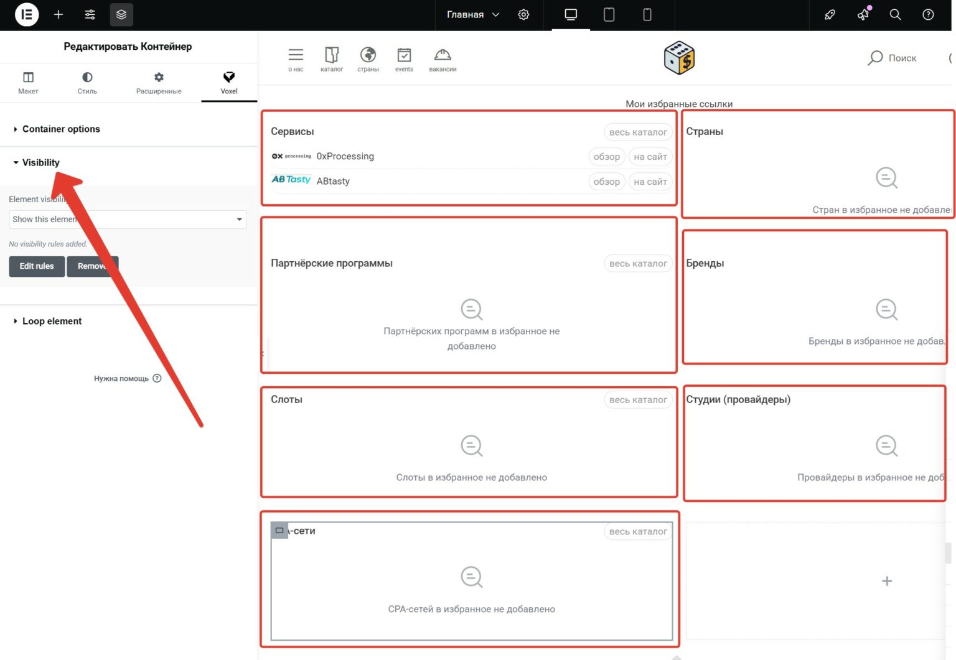Image resolution: width=956 pixels, height=660 pixels.
Task: Switch to the Расширенные tab
Action: click(x=159, y=83)
